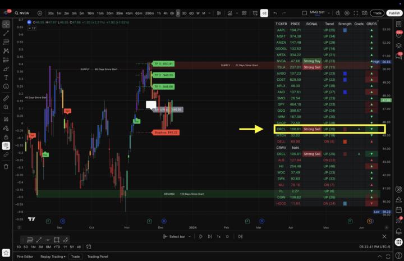Image resolution: width=404 pixels, height=261 pixels.
Task: Open the layout setup square icon
Action: coord(304,13)
